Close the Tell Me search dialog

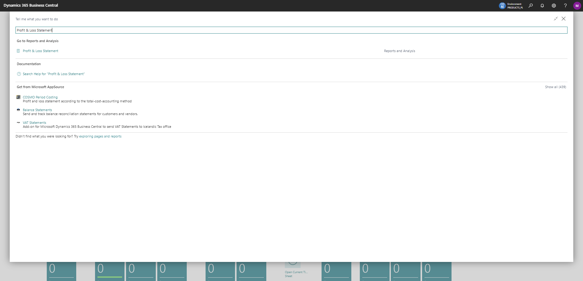click(564, 19)
